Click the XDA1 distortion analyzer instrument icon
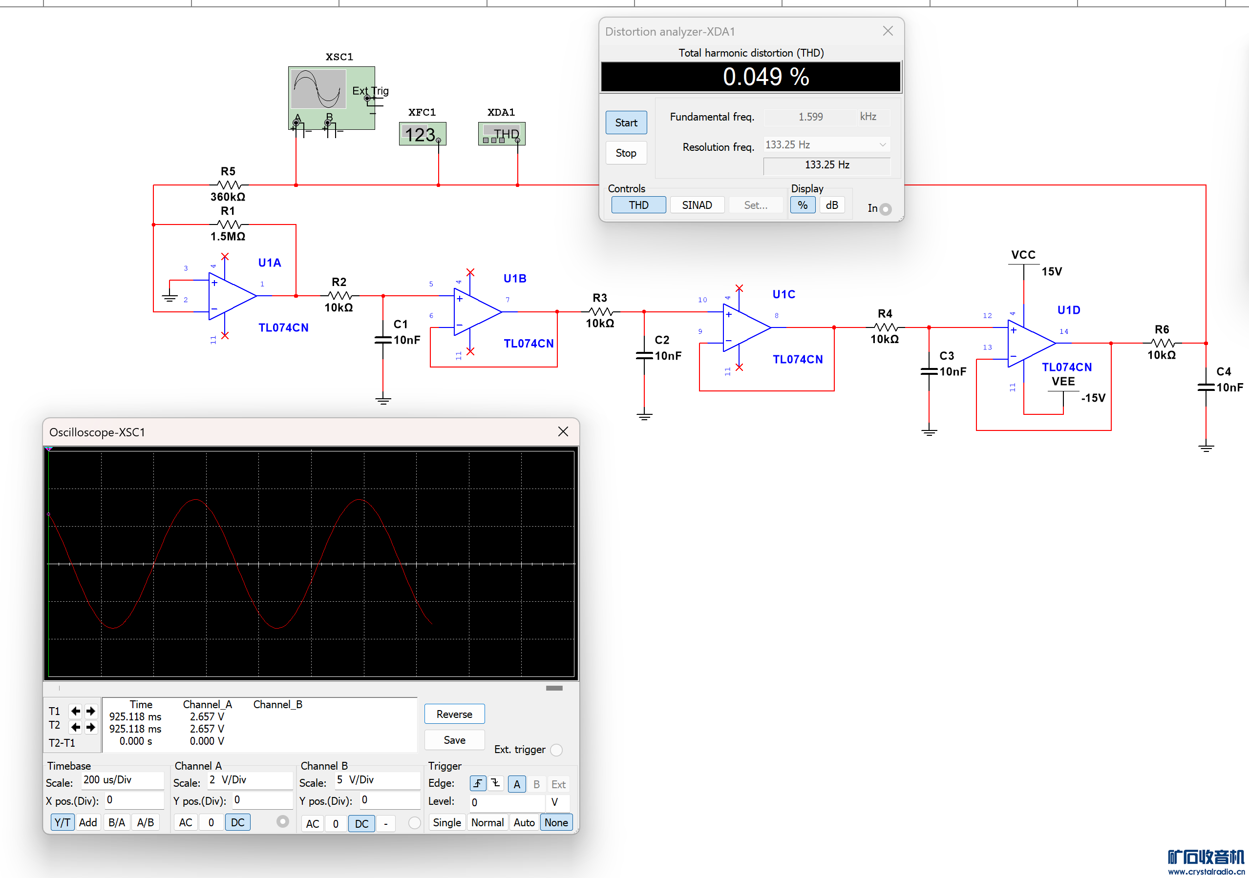Image resolution: width=1249 pixels, height=878 pixels. tap(501, 134)
